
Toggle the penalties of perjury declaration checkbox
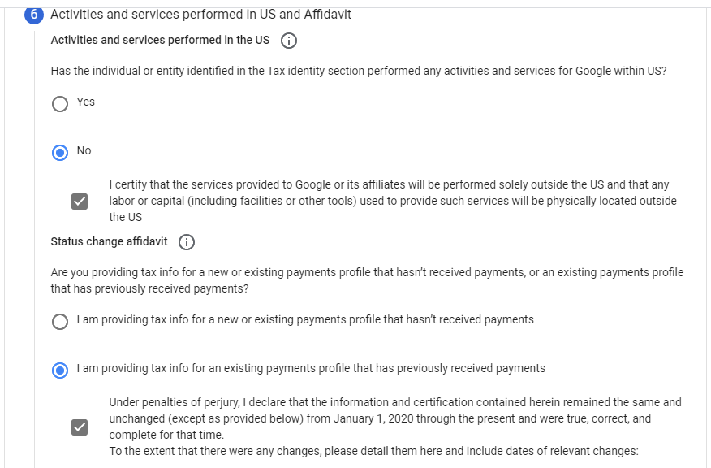coord(80,427)
